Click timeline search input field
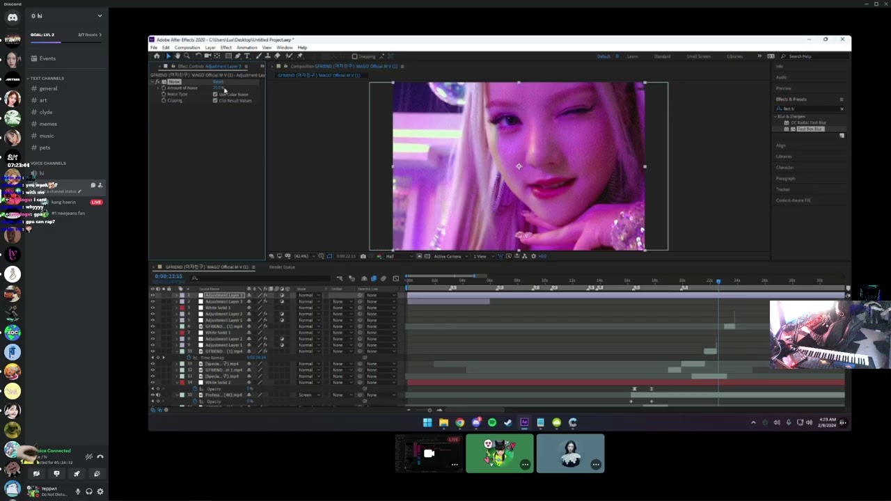 (261, 278)
